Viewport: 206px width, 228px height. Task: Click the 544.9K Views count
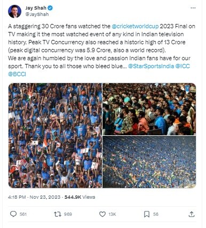click(x=80, y=197)
